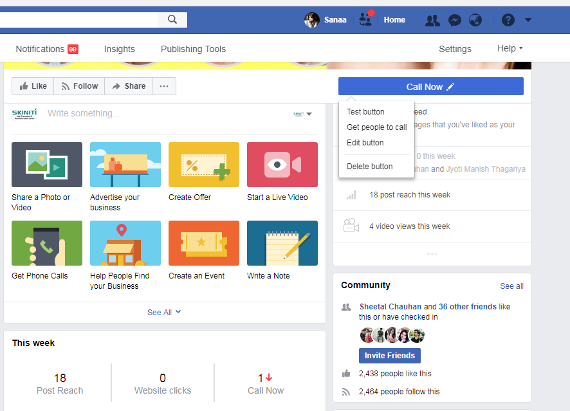Click 2,464 people follow this
The image size is (570, 411).
(x=399, y=392)
